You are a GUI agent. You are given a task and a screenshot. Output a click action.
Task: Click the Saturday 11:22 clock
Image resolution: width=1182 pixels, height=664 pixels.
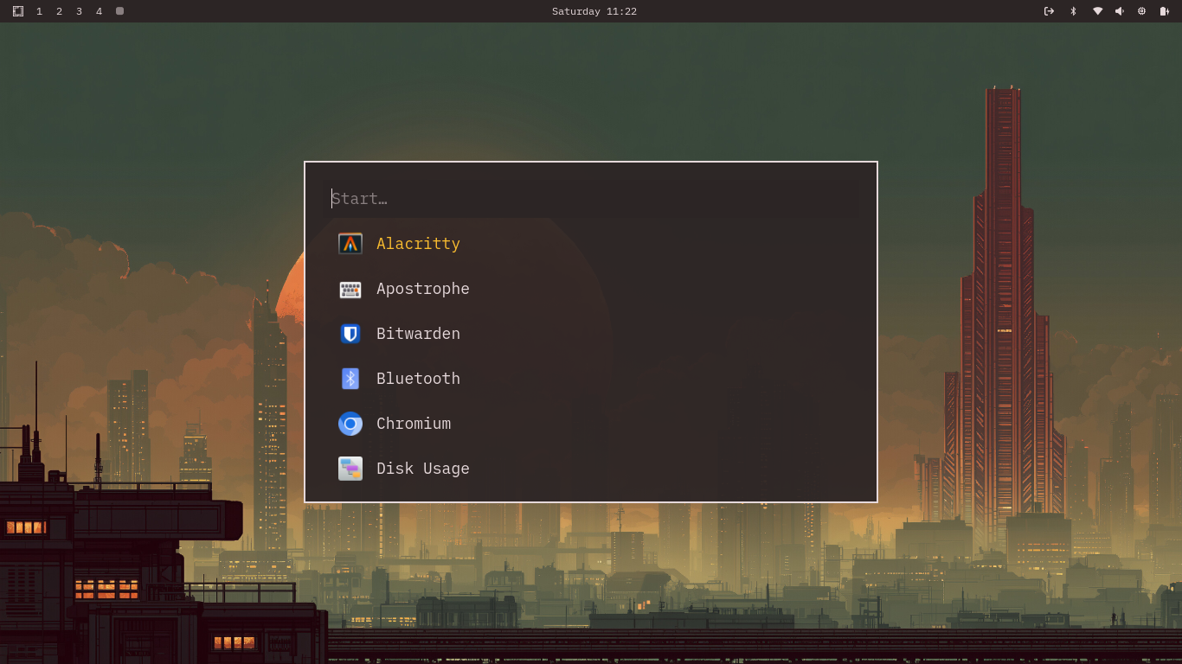click(x=594, y=11)
